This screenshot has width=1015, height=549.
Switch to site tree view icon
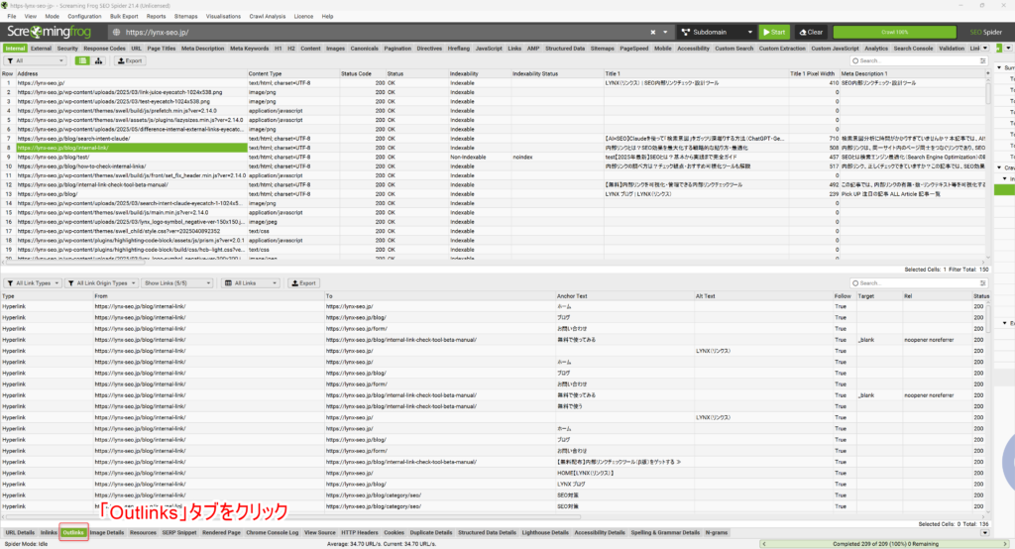coord(99,60)
